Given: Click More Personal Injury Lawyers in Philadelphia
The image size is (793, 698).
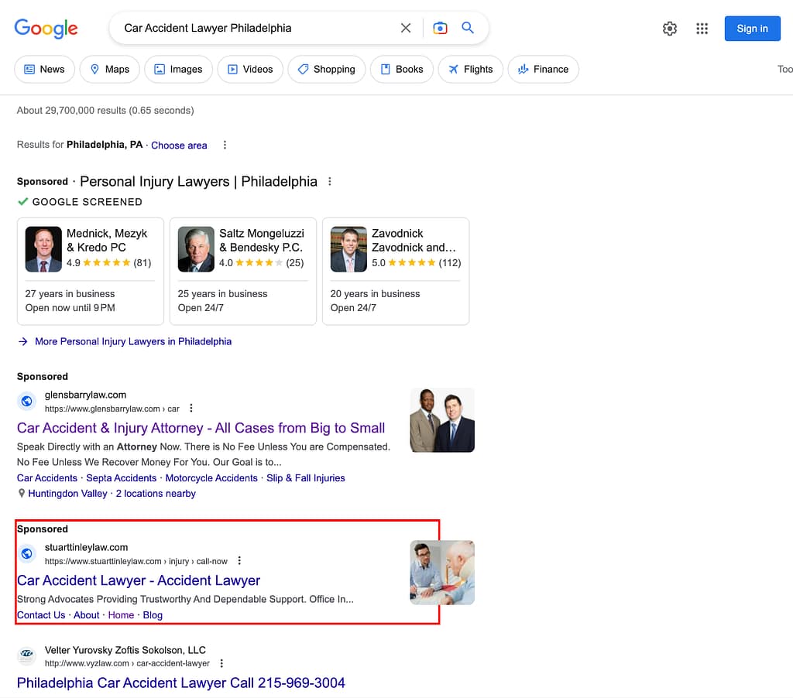Looking at the screenshot, I should coord(133,342).
